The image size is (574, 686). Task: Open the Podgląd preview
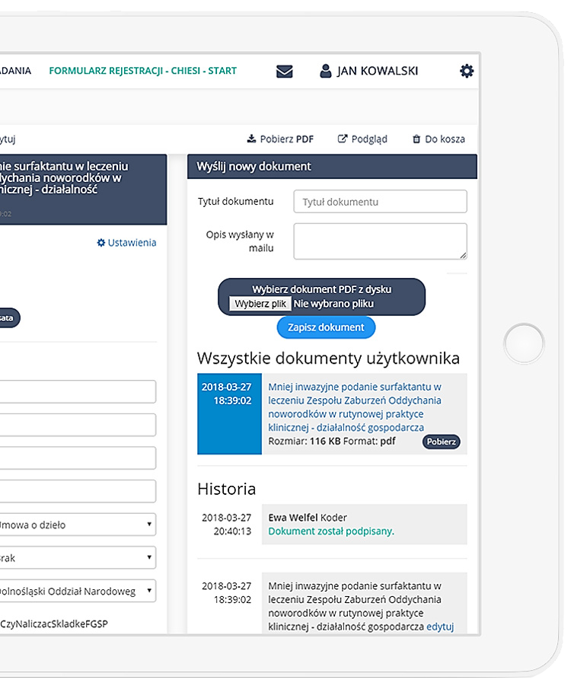tap(362, 139)
